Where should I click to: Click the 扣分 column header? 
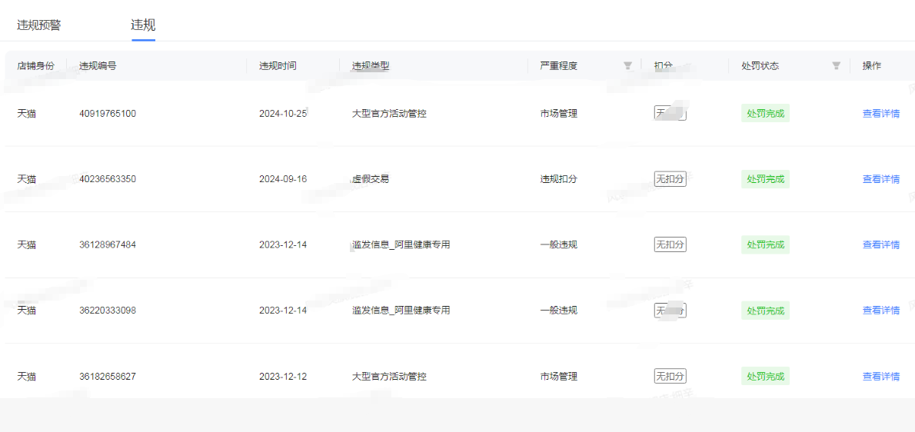click(x=663, y=66)
